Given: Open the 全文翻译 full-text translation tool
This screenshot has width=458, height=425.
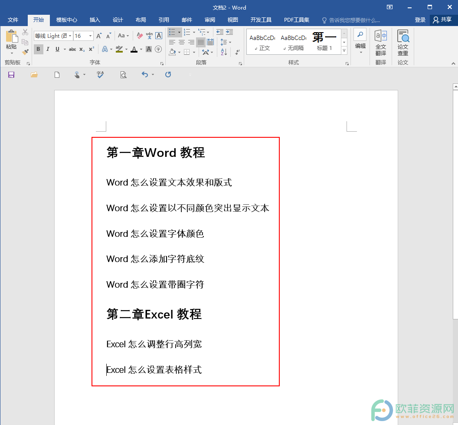Looking at the screenshot, I should 381,43.
